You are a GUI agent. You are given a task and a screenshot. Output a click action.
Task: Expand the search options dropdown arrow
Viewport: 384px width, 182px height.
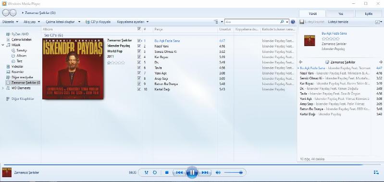pos(287,22)
